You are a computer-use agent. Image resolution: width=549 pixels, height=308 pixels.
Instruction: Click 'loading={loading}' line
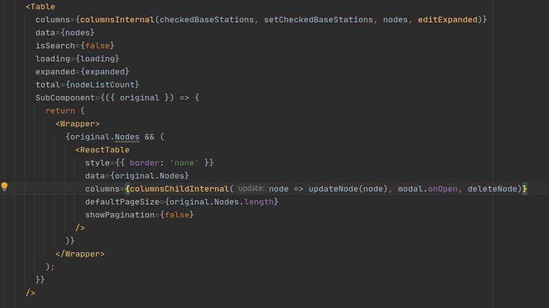pos(78,59)
